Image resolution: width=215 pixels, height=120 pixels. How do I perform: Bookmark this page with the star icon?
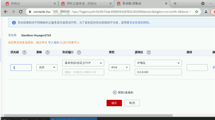click(x=197, y=12)
